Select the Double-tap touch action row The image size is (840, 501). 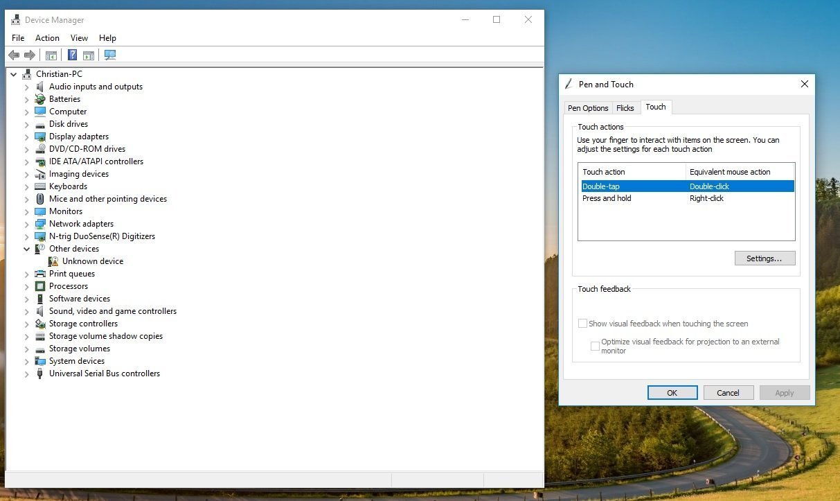point(686,186)
